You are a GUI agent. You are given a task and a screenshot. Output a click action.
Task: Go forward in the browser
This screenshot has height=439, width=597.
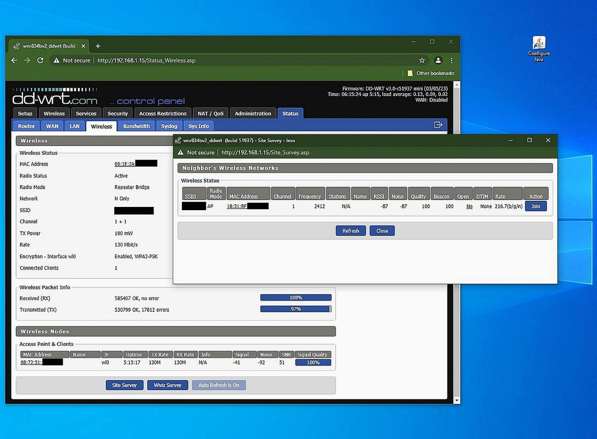(27, 60)
